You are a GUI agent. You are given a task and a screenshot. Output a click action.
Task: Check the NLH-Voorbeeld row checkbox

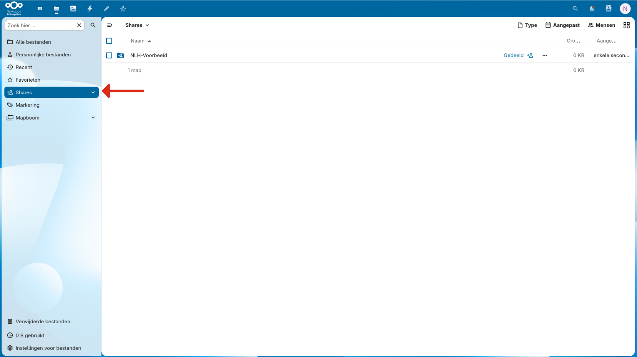click(109, 55)
